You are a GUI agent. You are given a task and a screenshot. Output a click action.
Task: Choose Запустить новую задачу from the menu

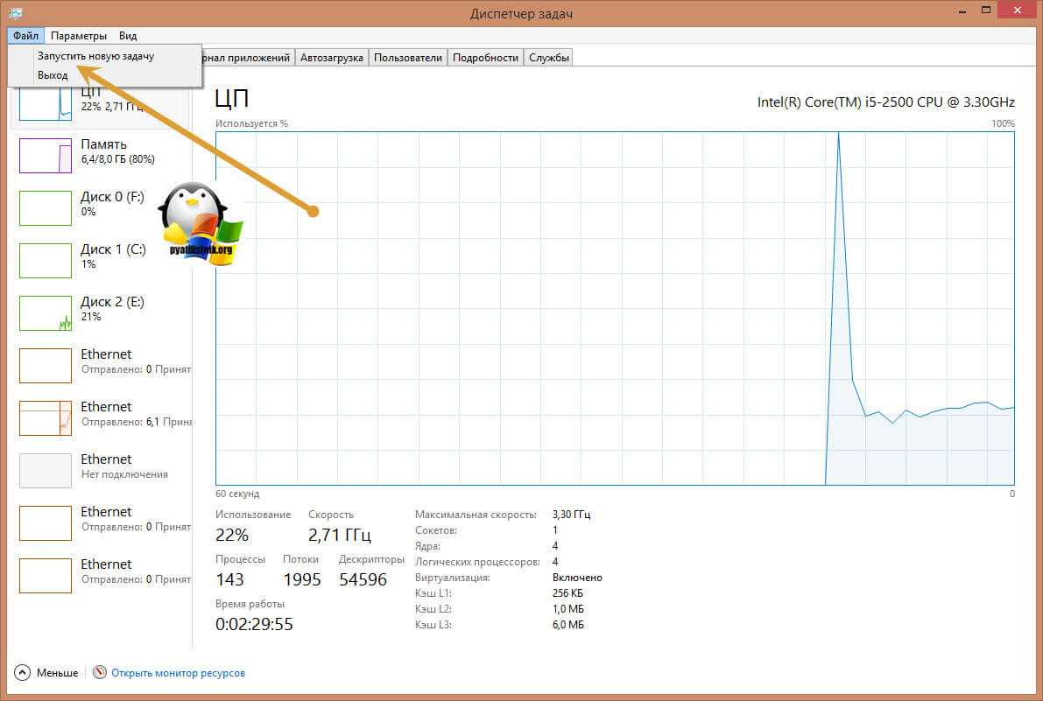[95, 56]
